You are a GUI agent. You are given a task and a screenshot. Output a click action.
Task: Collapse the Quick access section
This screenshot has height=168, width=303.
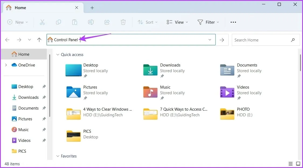[57, 55]
